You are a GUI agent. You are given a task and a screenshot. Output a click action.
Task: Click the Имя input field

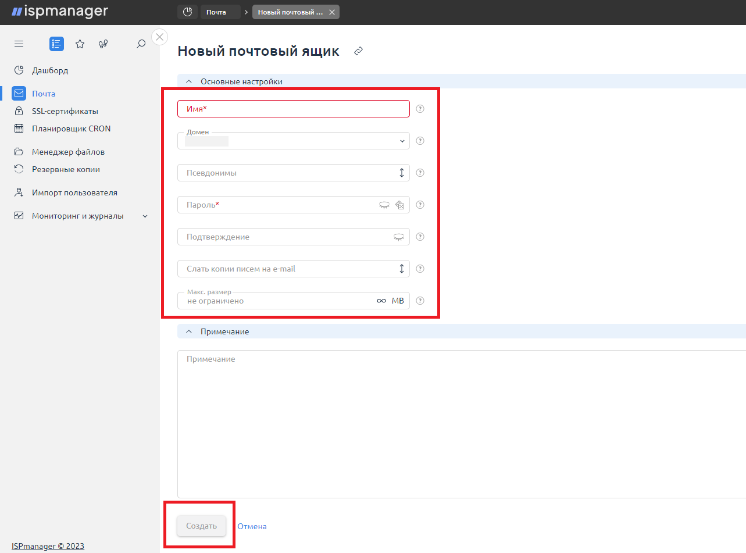point(294,109)
